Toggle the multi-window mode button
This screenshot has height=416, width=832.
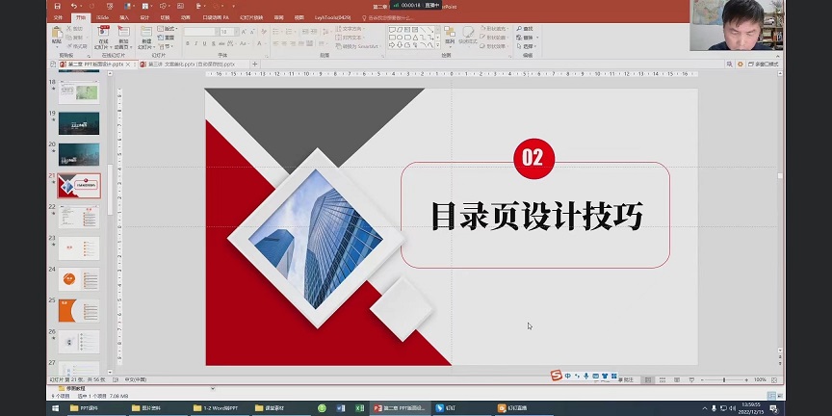[763, 65]
